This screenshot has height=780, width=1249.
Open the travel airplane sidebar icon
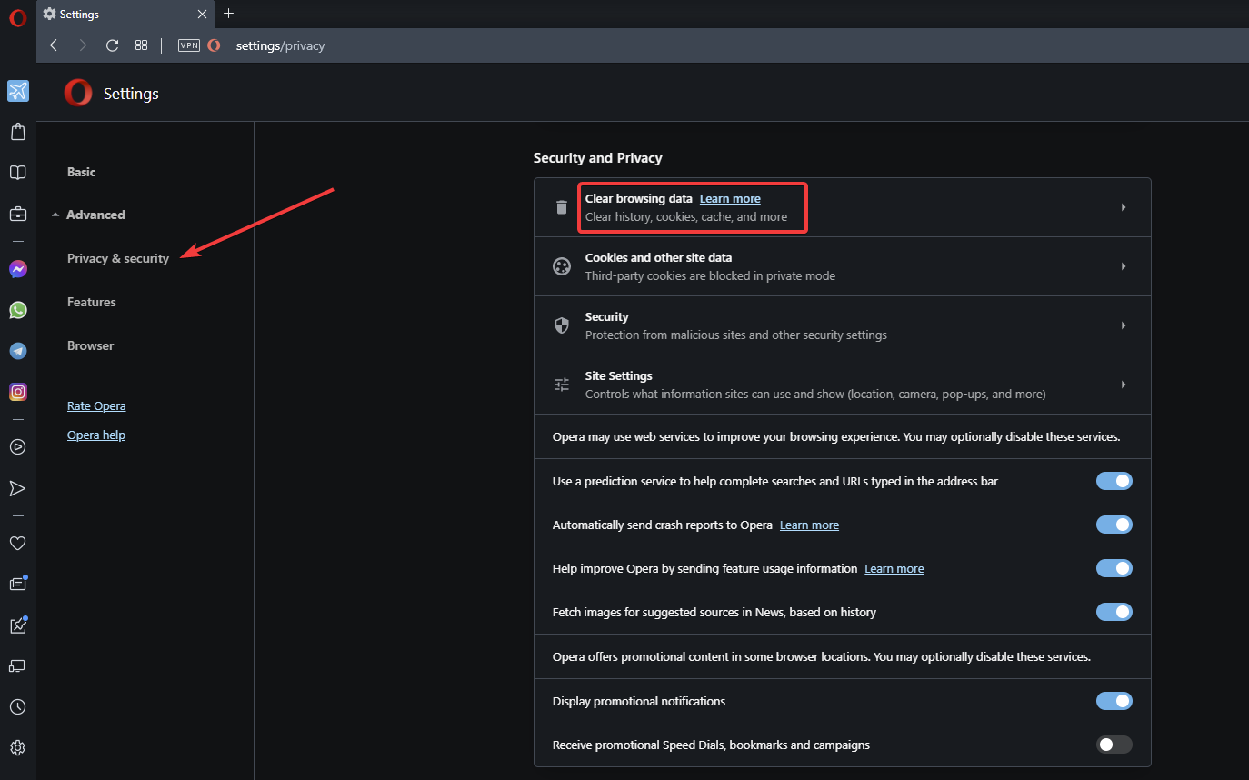17,91
